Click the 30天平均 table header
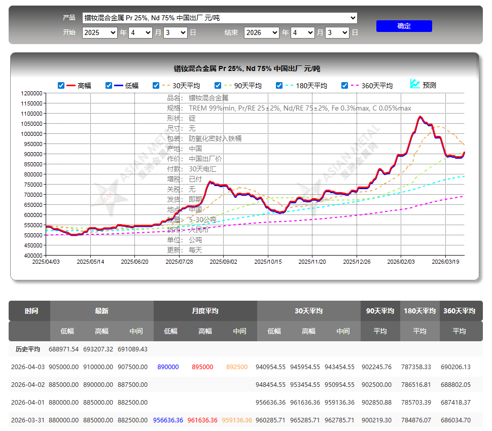Image resolution: width=492 pixels, height=431 pixels. click(x=309, y=311)
